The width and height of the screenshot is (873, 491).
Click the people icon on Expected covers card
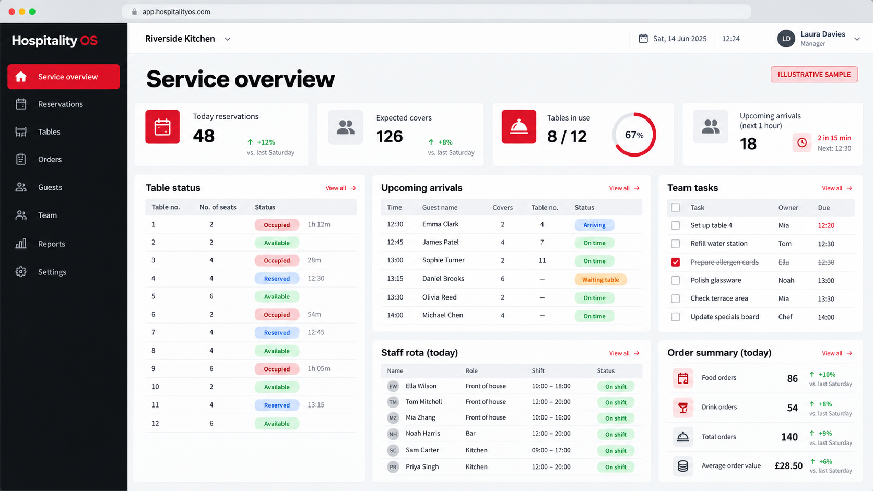346,127
